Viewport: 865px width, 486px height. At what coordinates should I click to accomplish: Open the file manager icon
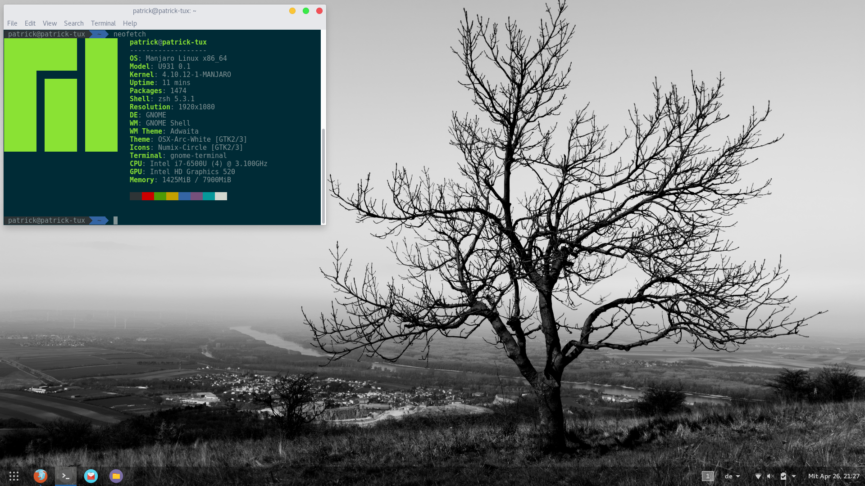116,476
